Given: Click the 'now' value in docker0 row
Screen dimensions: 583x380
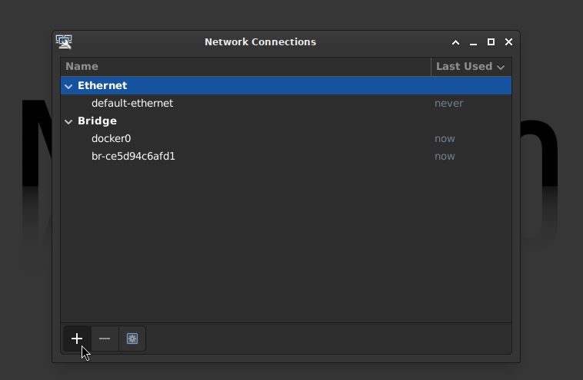Looking at the screenshot, I should click(x=445, y=139).
